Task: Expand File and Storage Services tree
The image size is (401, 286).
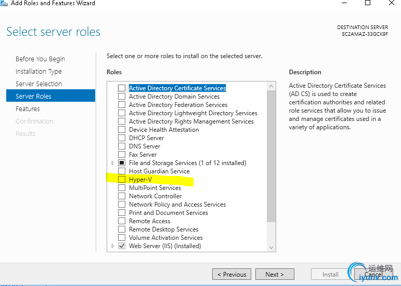Action: click(x=113, y=163)
